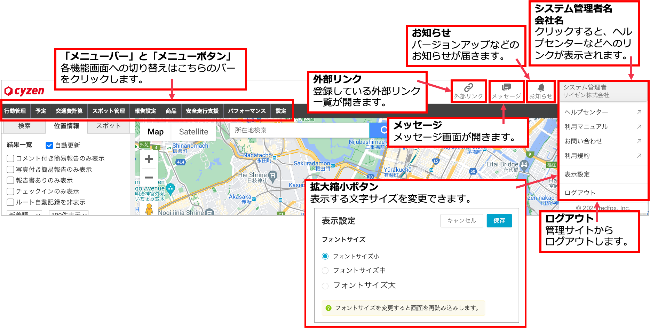Click the cyzen logo

pos(24,91)
